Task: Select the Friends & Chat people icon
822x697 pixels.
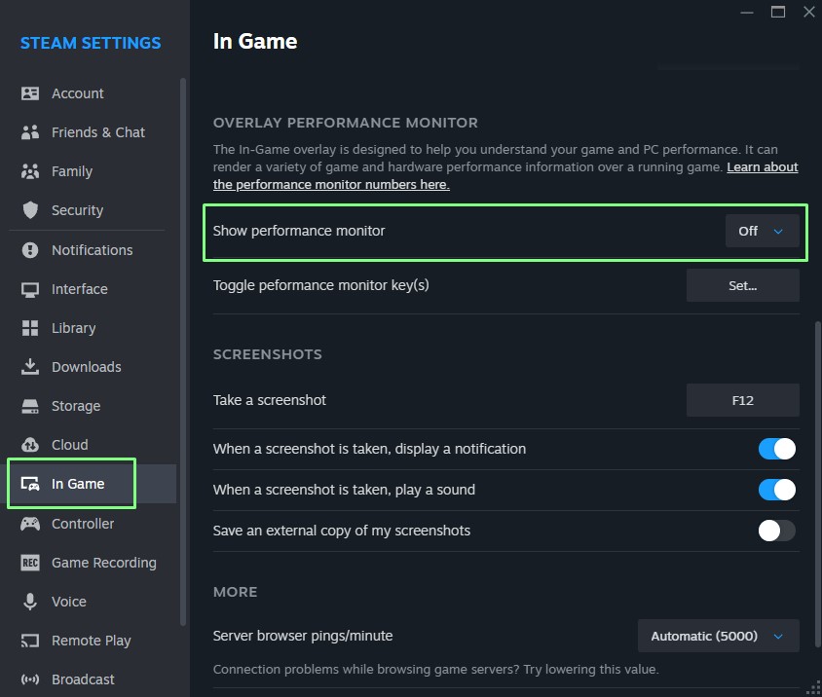Action: click(30, 132)
